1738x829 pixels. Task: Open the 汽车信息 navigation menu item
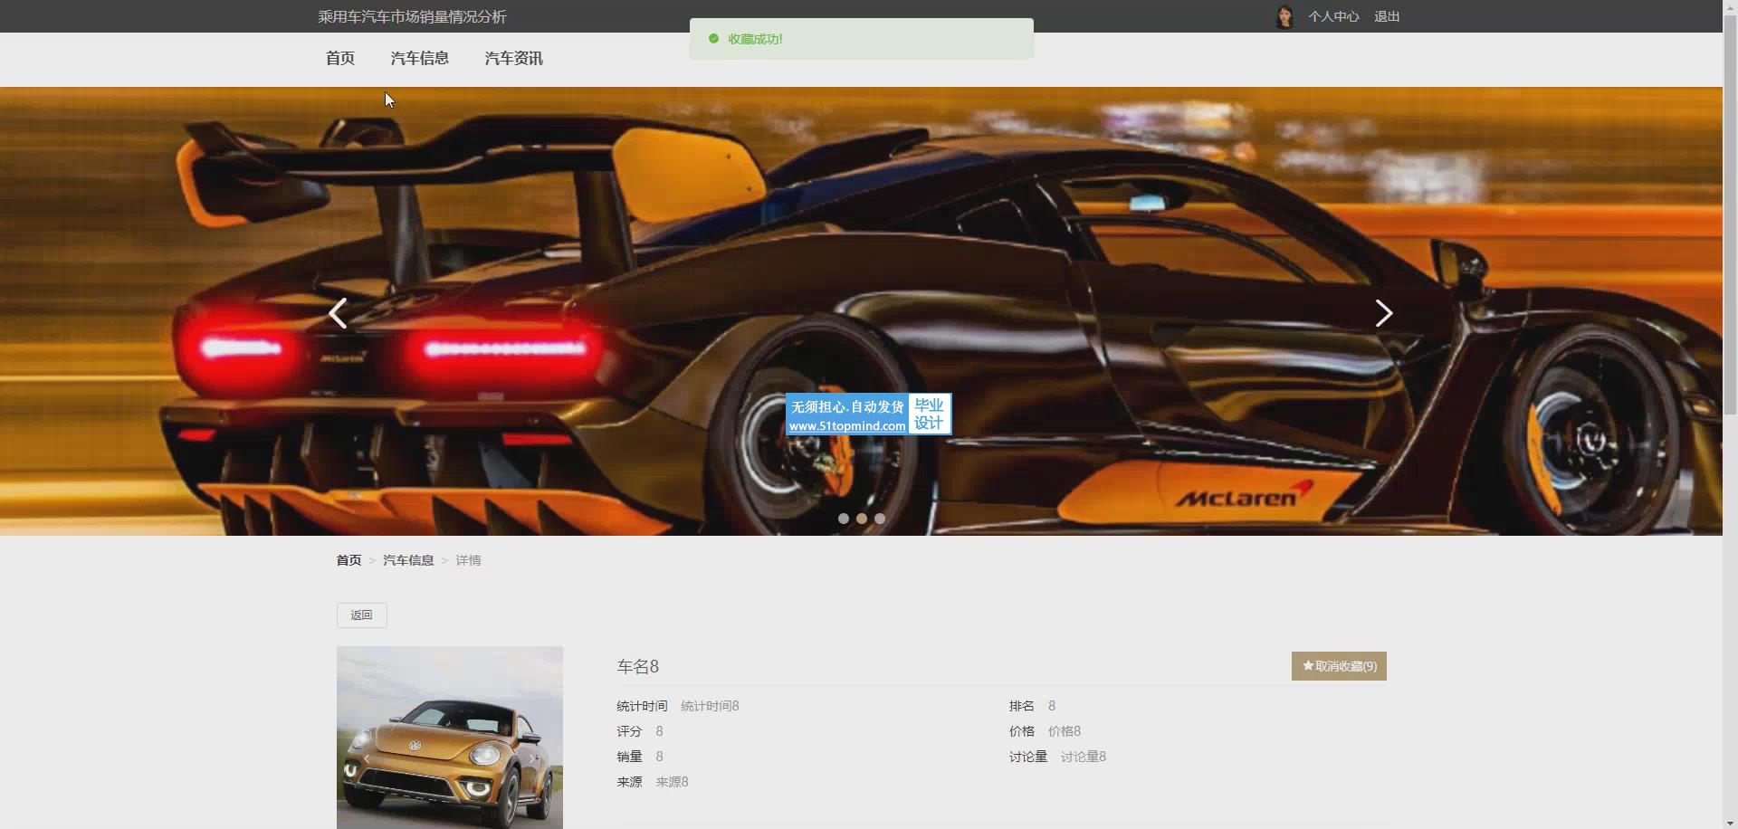click(x=419, y=59)
